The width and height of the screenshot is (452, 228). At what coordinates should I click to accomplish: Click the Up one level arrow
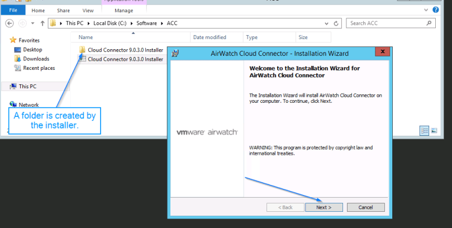pyautogui.click(x=42, y=23)
